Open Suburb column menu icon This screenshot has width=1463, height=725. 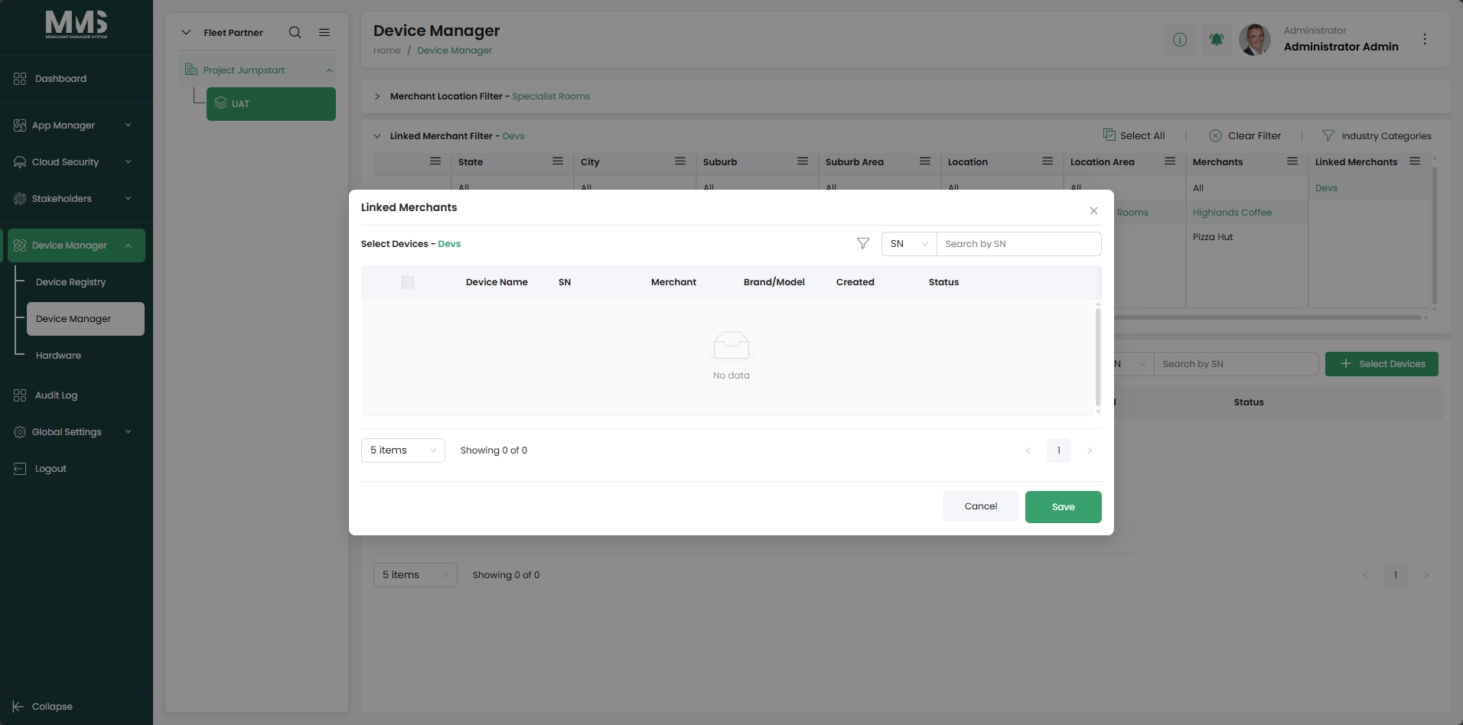pyautogui.click(x=803, y=161)
